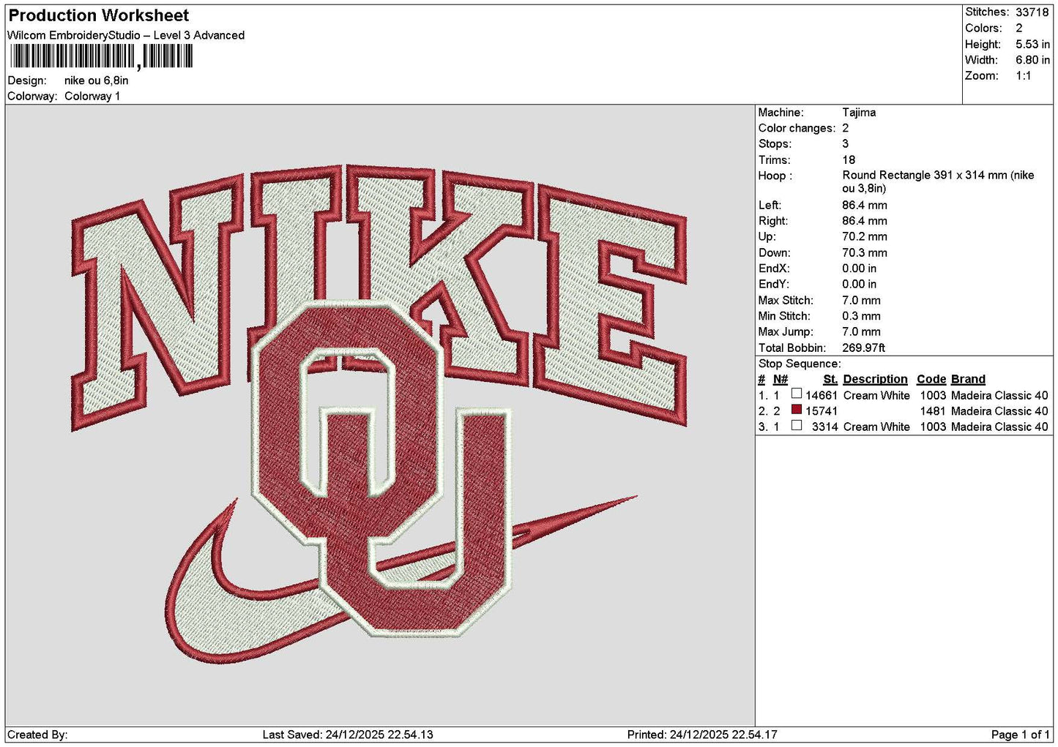1058x747 pixels.
Task: Click the 'Description' column header
Action: pyautogui.click(x=875, y=379)
